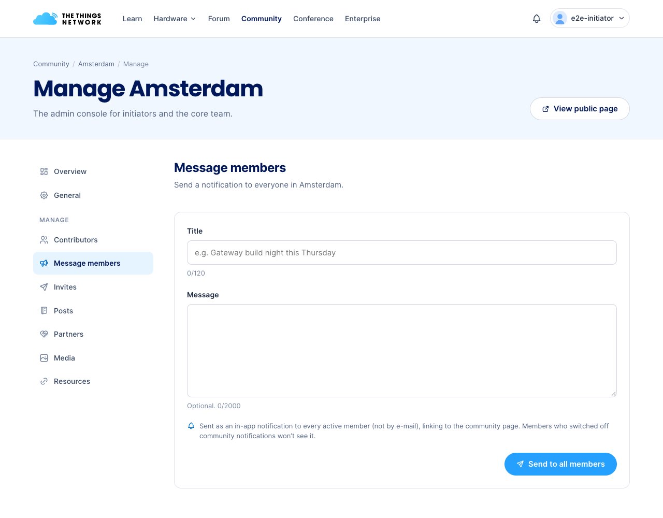The image size is (663, 518).
Task: Open Posts in the sidebar
Action: click(x=93, y=311)
